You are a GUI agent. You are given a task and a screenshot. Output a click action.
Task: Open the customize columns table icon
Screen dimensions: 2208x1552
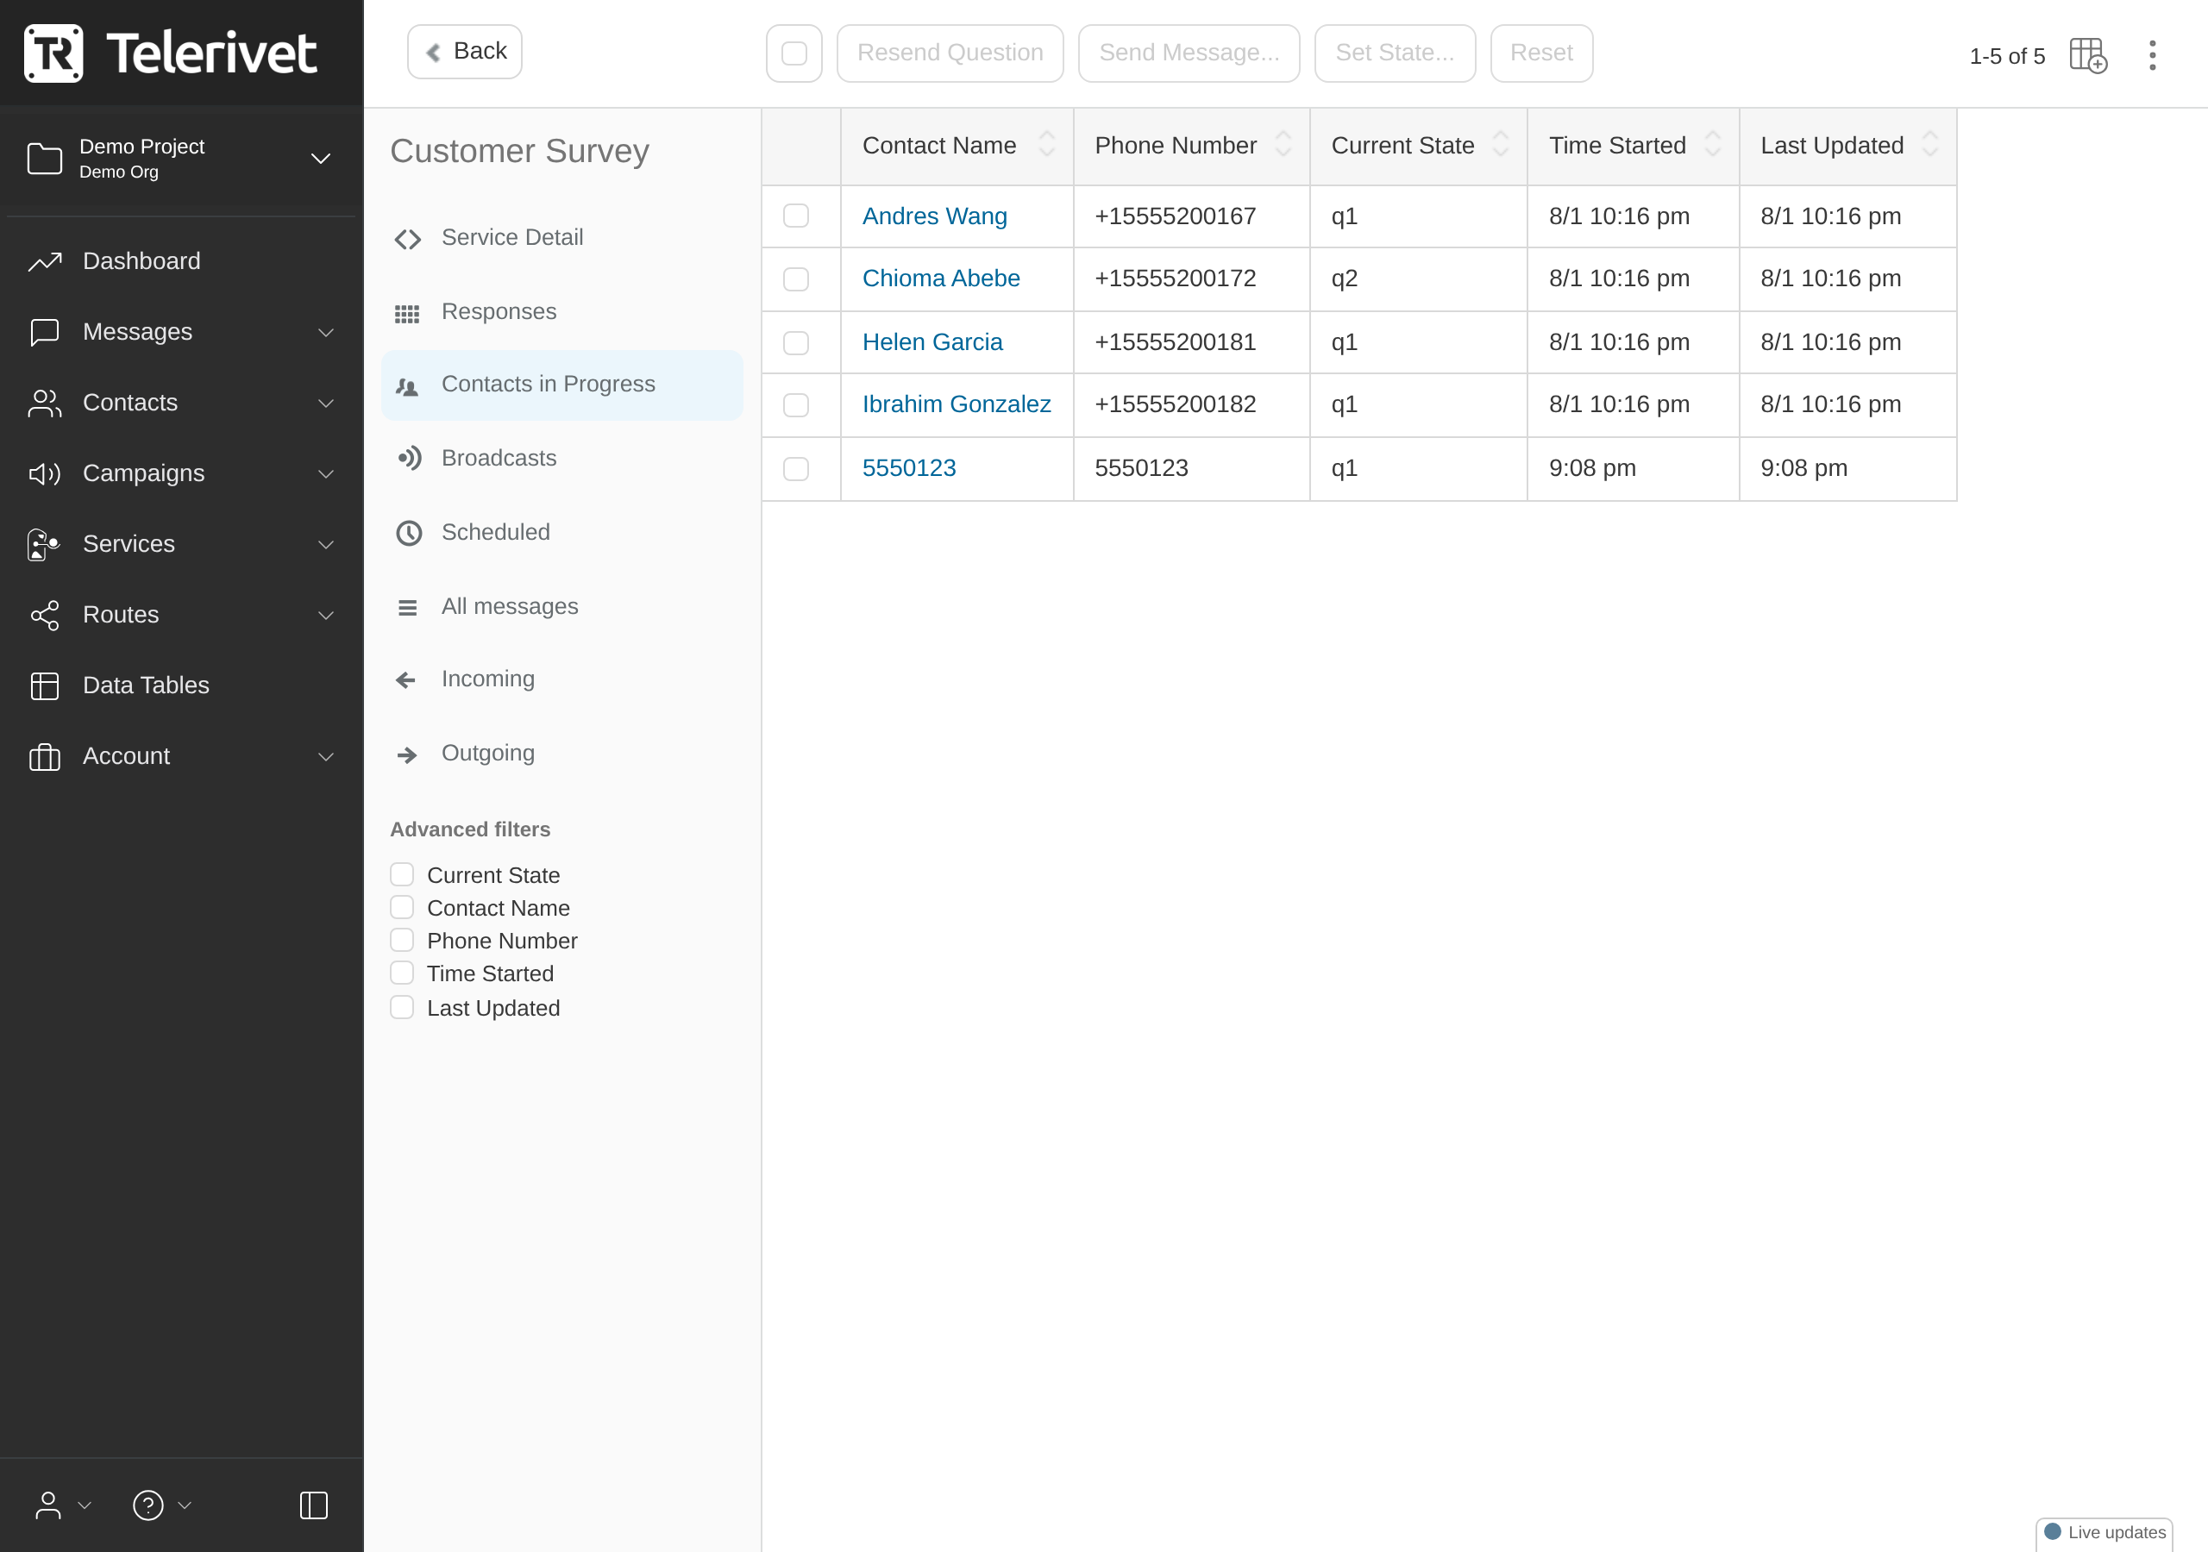coord(2088,56)
